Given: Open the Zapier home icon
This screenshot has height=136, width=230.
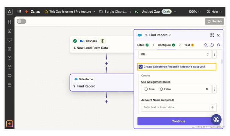Looking at the screenshot, I should click(10, 12).
